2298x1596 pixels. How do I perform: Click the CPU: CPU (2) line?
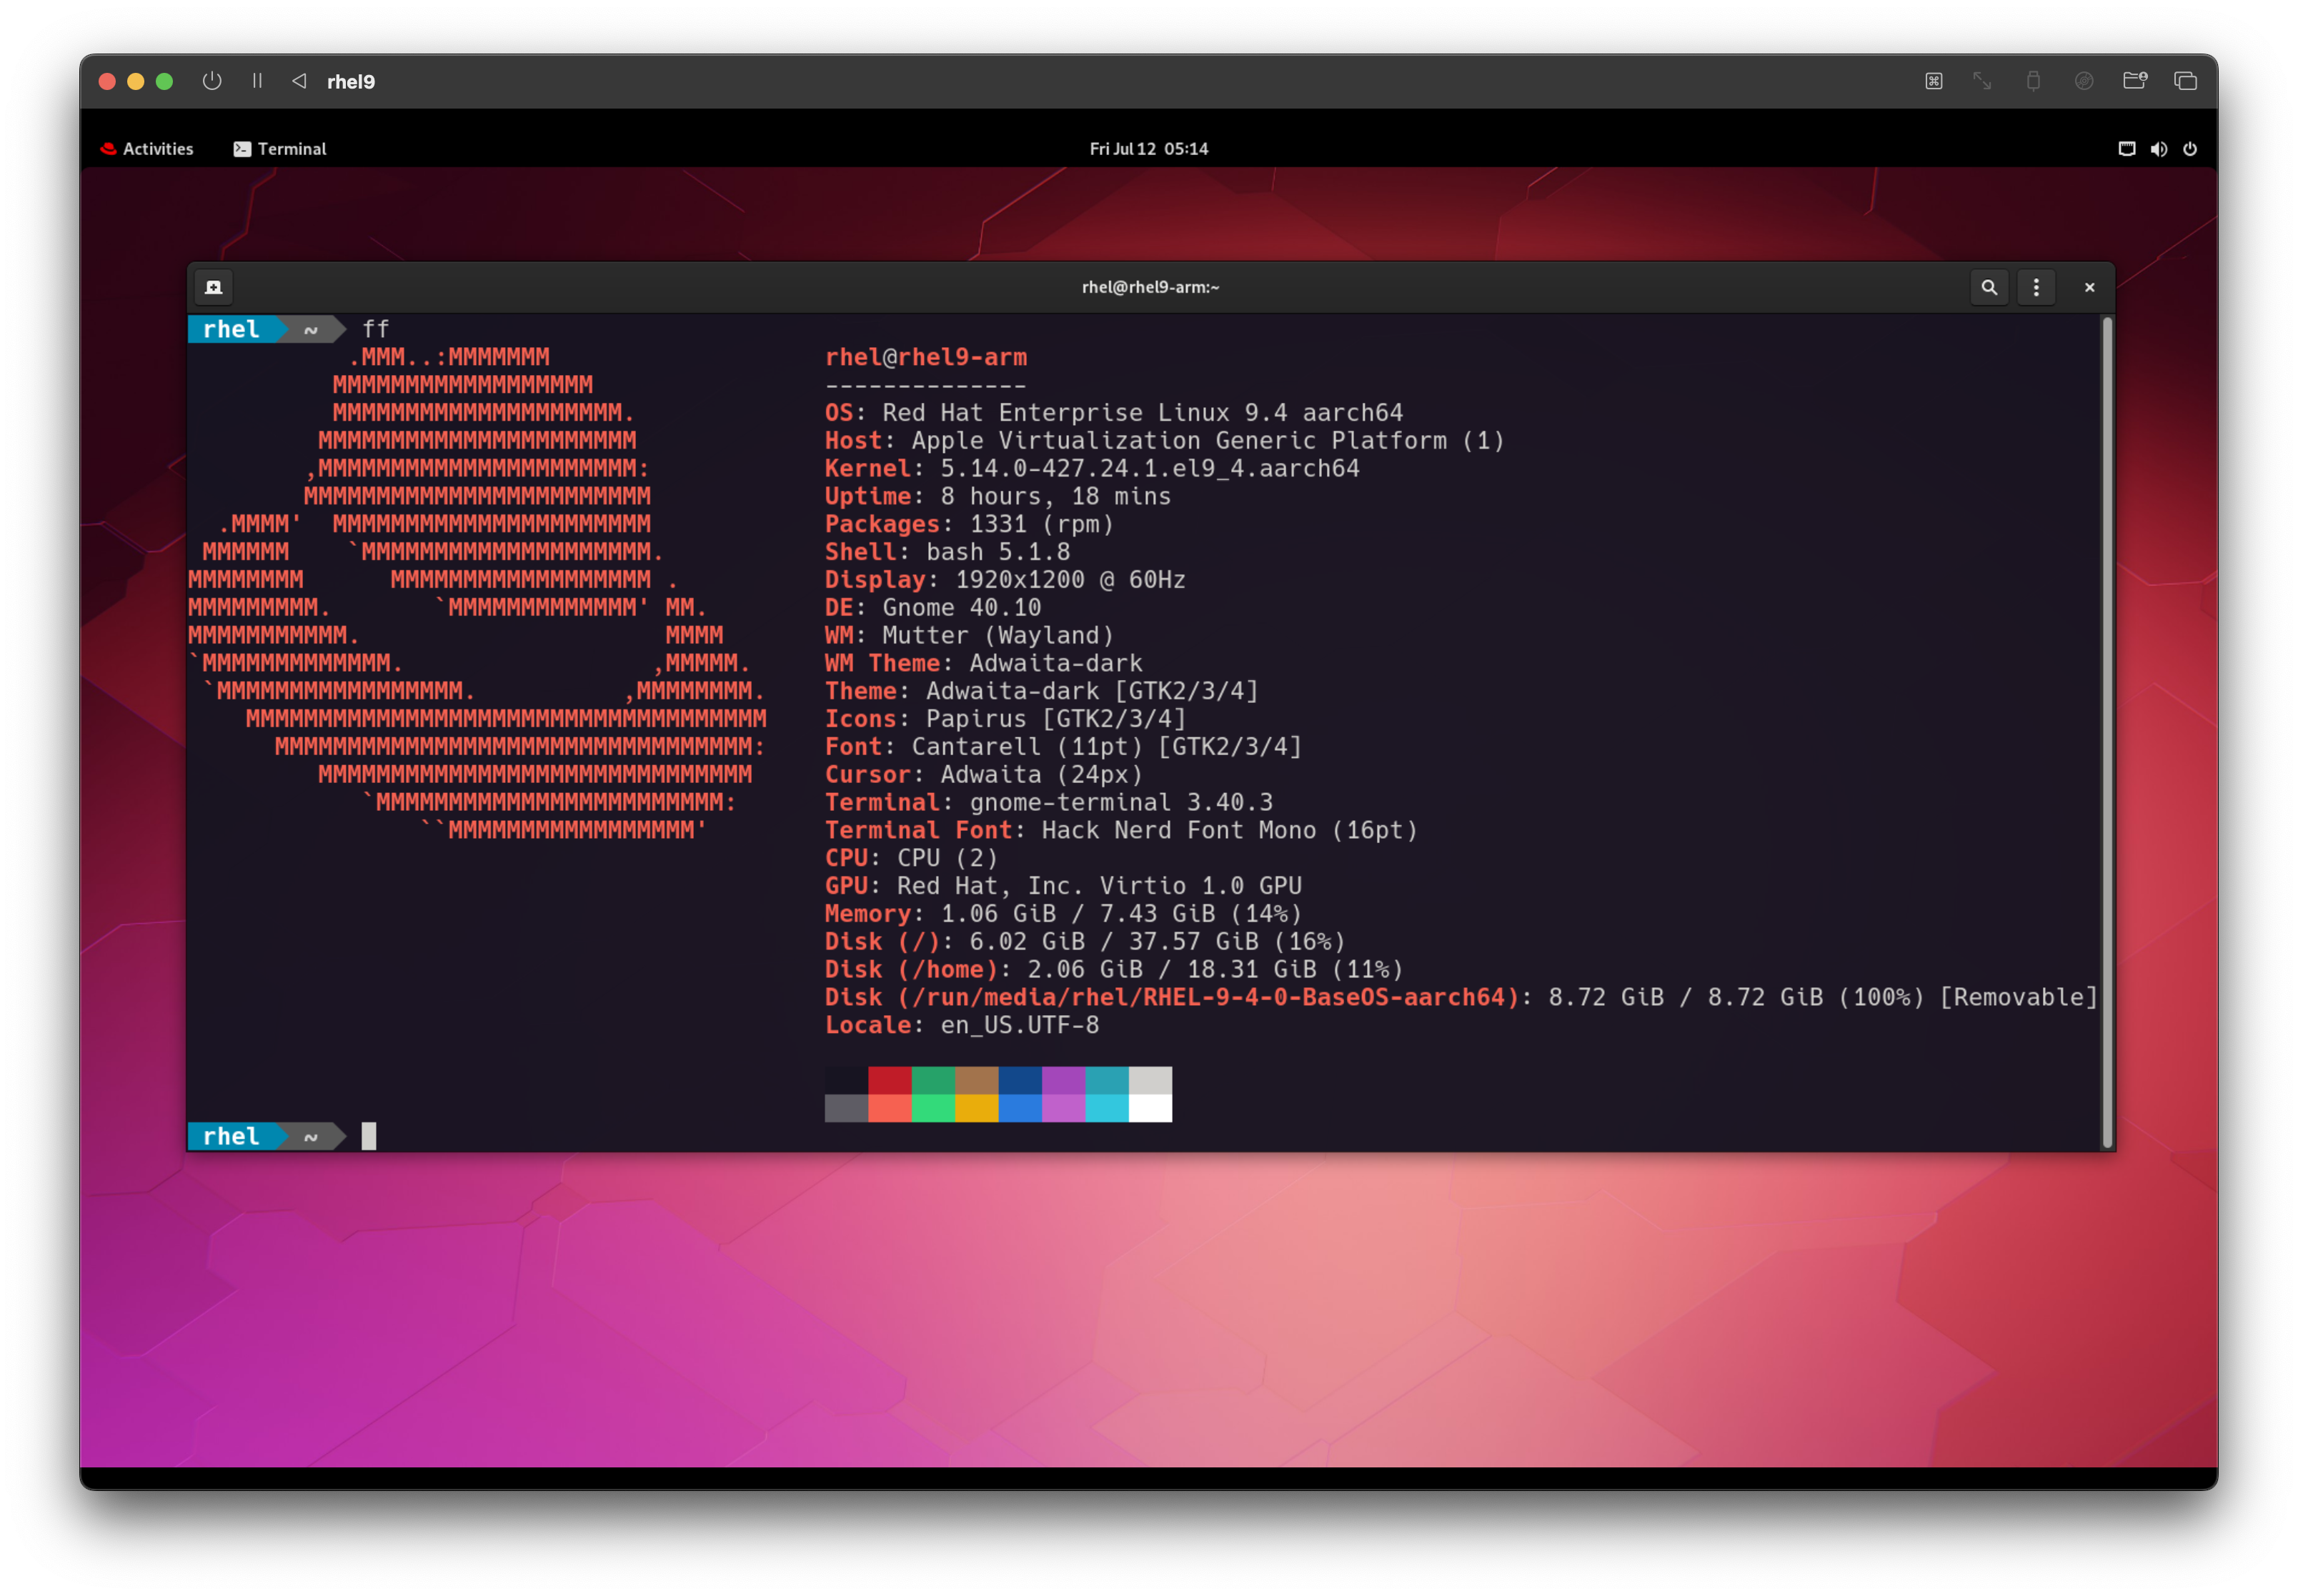point(911,859)
